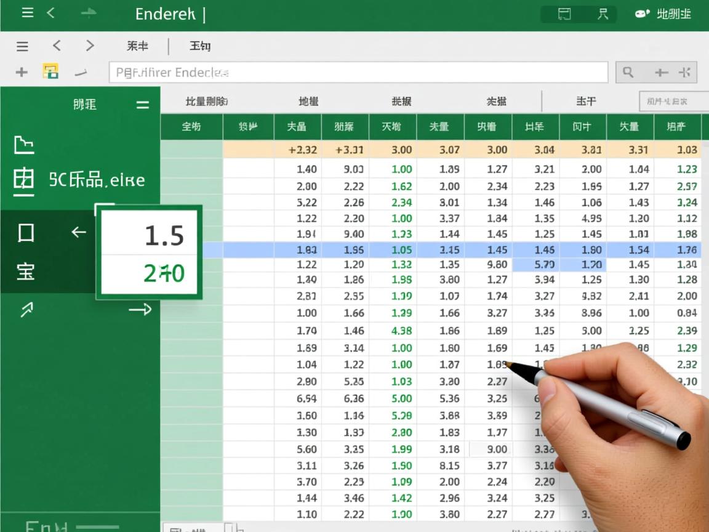The image size is (709, 532).
Task: Click the plus icon left of the name box
Action: [x=21, y=72]
